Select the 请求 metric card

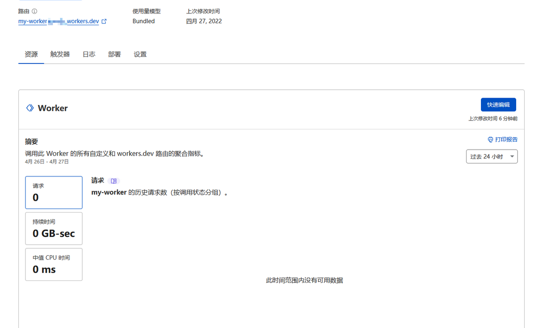coord(54,192)
